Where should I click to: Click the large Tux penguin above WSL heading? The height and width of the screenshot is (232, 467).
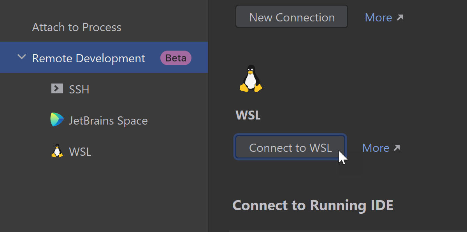(251, 79)
